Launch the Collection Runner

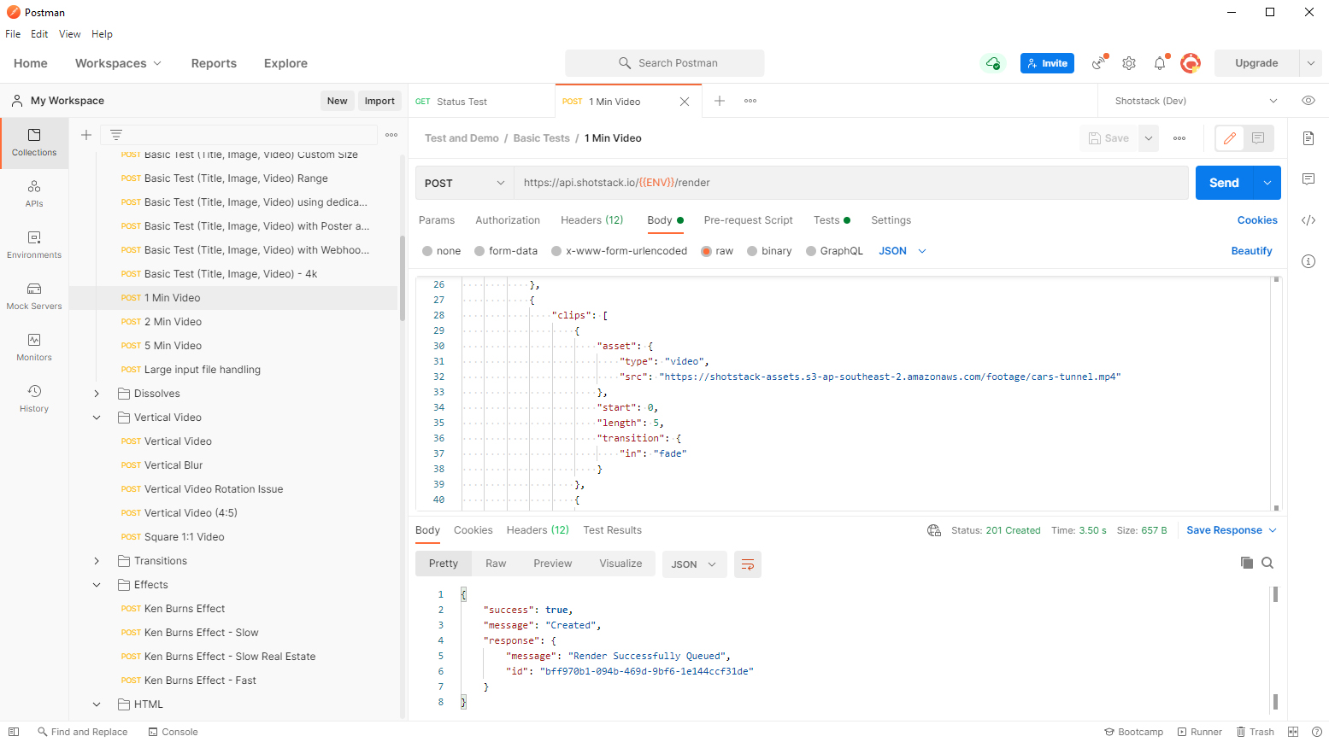click(x=1200, y=732)
